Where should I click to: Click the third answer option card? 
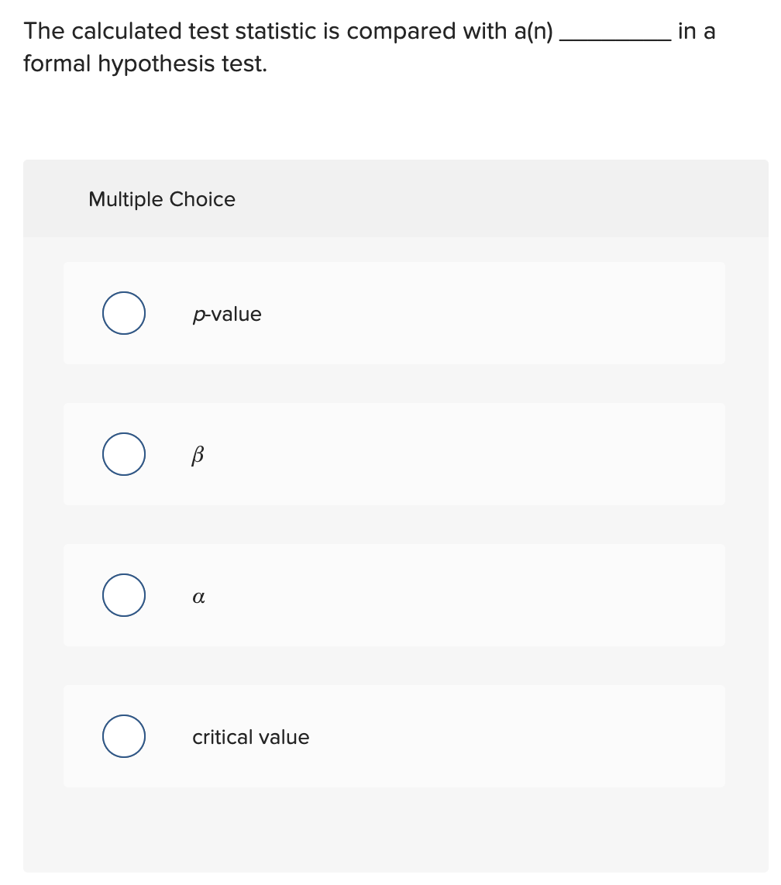tap(394, 595)
